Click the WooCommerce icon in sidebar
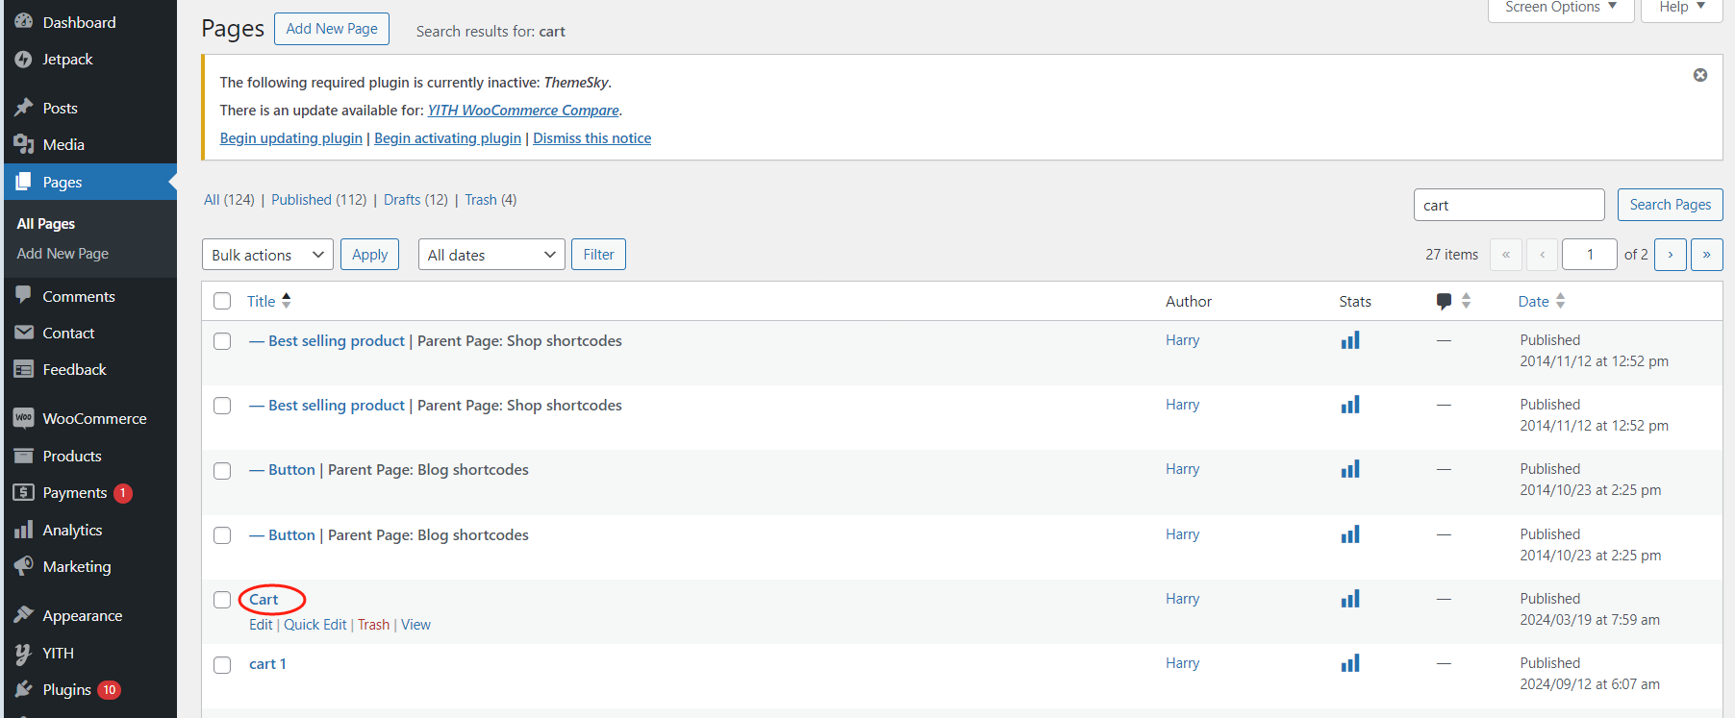The image size is (1735, 718). click(x=24, y=418)
